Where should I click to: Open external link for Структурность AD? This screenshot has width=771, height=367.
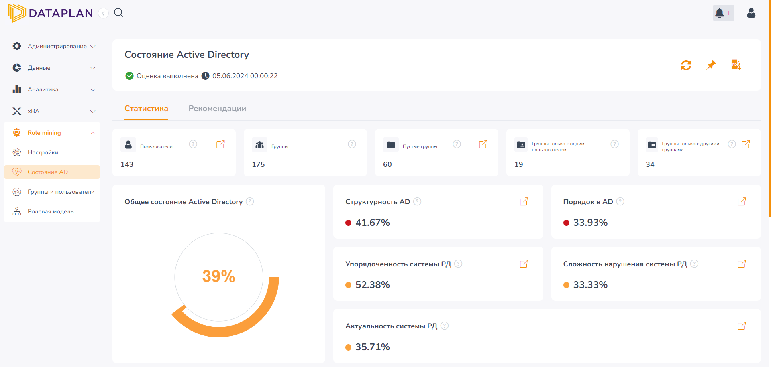point(524,201)
